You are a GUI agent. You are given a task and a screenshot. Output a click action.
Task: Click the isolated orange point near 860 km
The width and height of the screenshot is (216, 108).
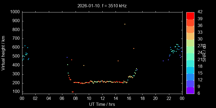pyautogui.click(x=125, y=24)
